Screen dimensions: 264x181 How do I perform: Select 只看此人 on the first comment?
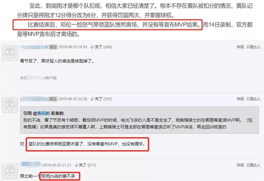253,47
